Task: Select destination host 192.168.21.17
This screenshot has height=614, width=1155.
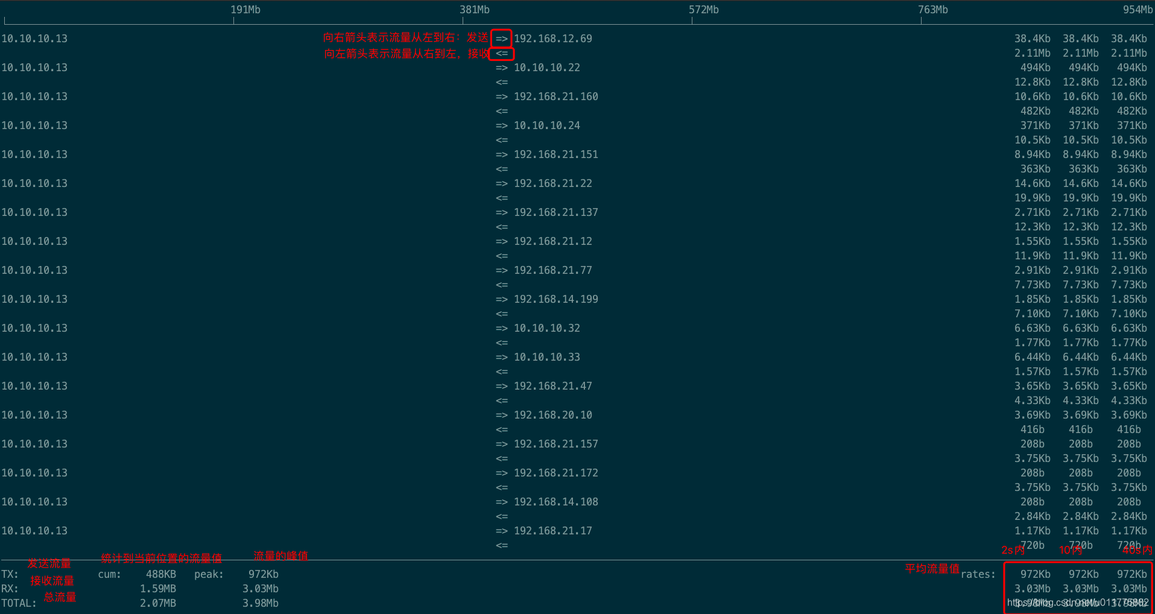Action: tap(553, 531)
